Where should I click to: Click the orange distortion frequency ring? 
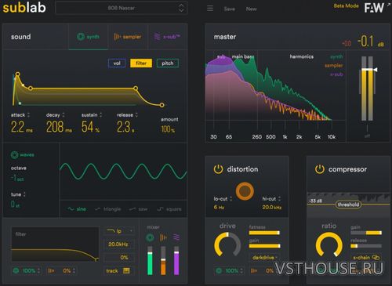(245, 191)
